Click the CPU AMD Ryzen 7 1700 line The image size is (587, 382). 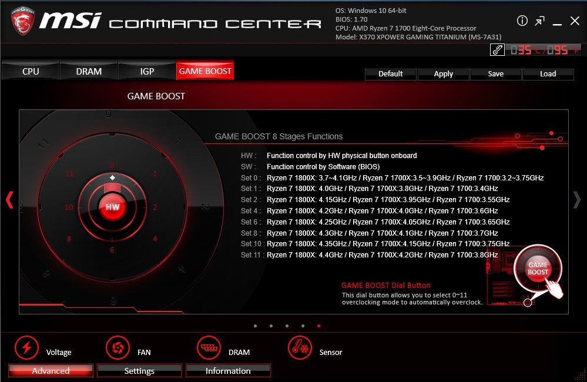click(x=406, y=28)
